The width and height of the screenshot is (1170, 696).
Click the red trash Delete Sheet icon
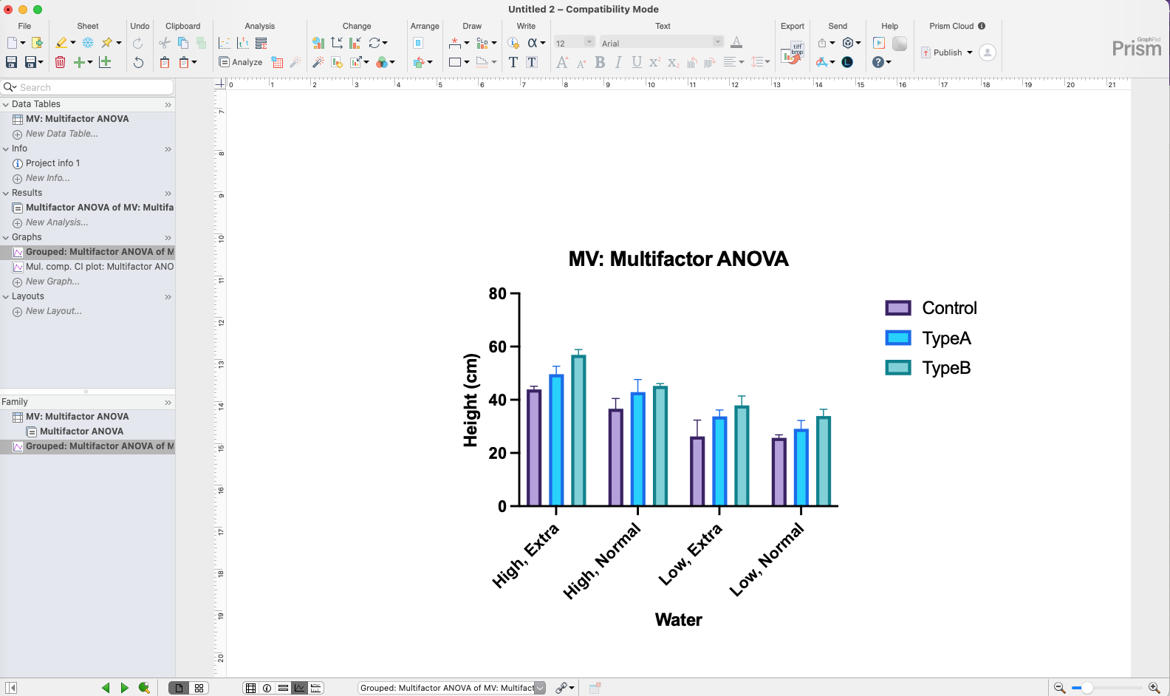coord(61,62)
